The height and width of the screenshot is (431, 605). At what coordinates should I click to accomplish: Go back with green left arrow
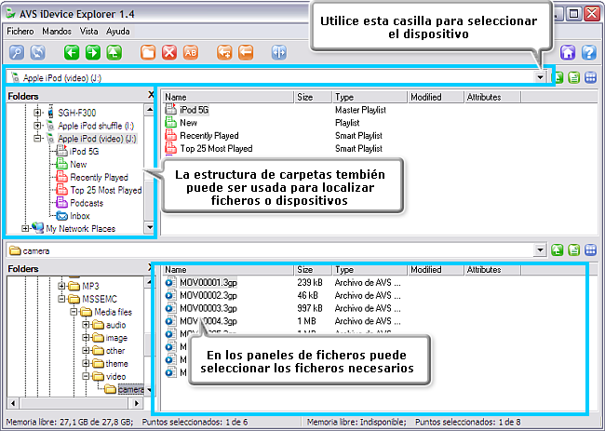pyautogui.click(x=72, y=52)
